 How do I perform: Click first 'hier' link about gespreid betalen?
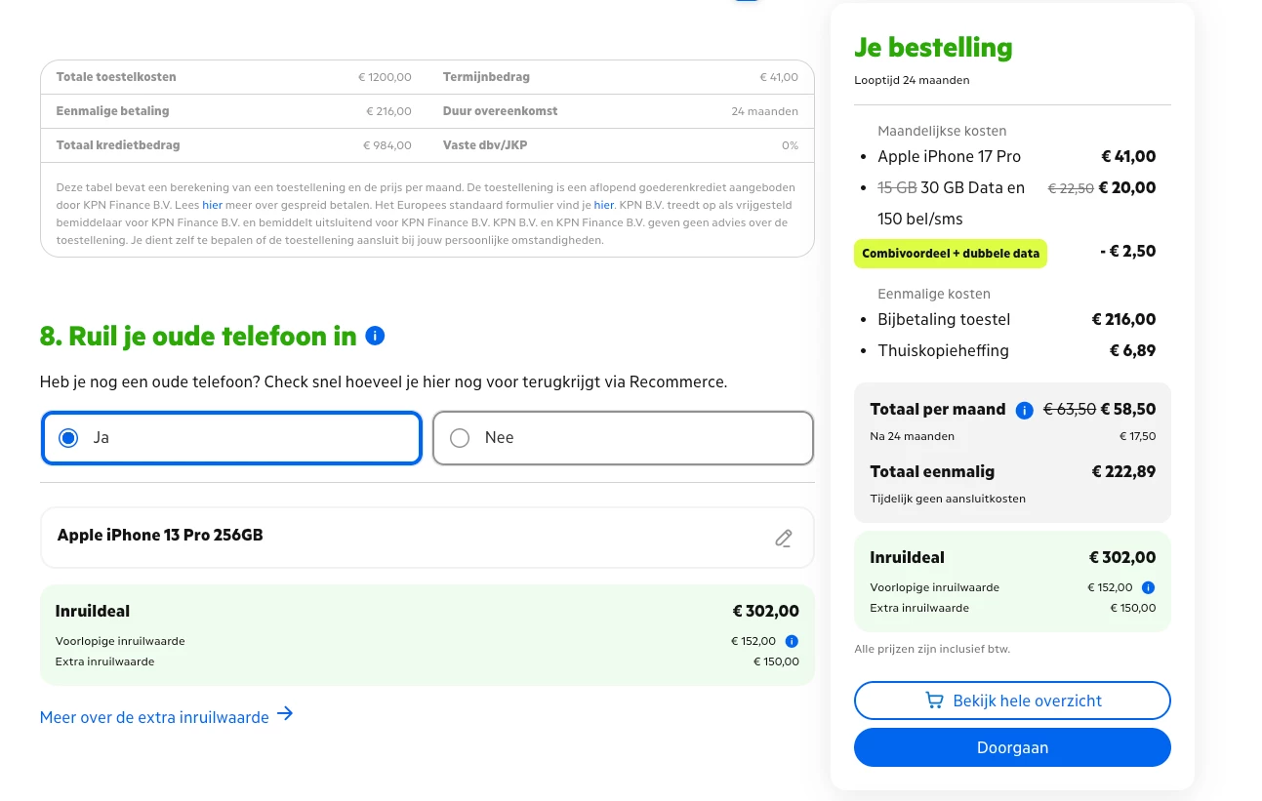pos(212,205)
